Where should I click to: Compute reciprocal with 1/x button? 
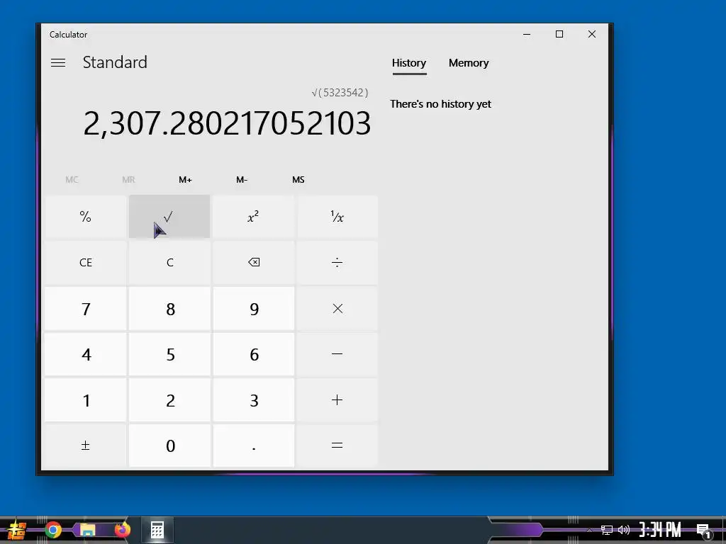pyautogui.click(x=337, y=217)
